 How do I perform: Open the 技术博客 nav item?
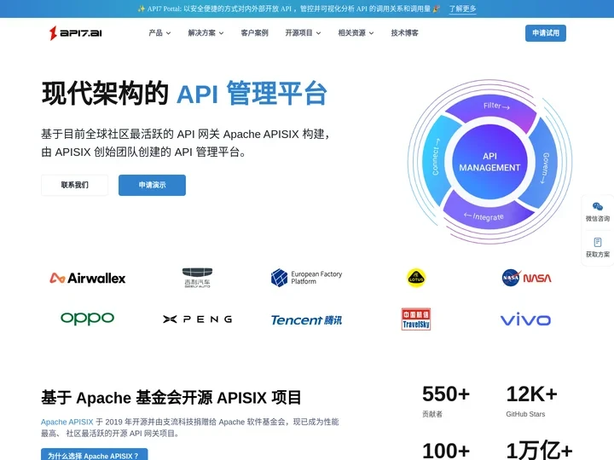[404, 33]
